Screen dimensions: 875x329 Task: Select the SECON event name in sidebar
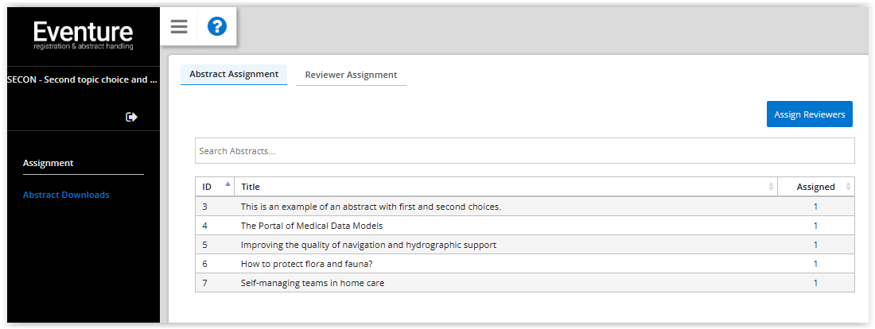tap(82, 79)
